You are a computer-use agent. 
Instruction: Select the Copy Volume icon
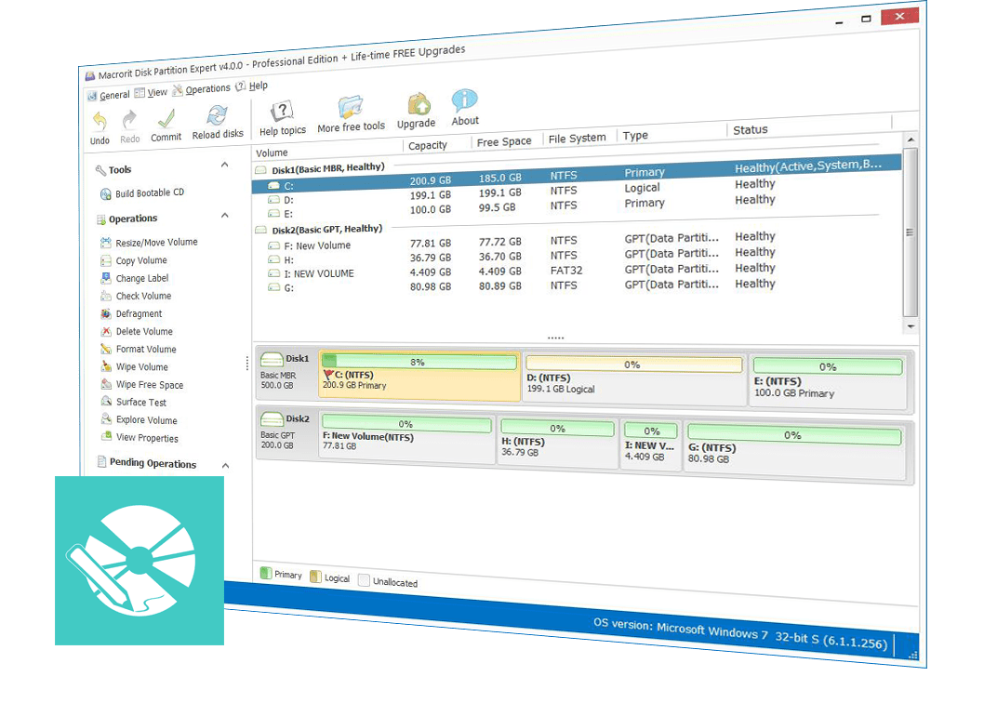[105, 260]
